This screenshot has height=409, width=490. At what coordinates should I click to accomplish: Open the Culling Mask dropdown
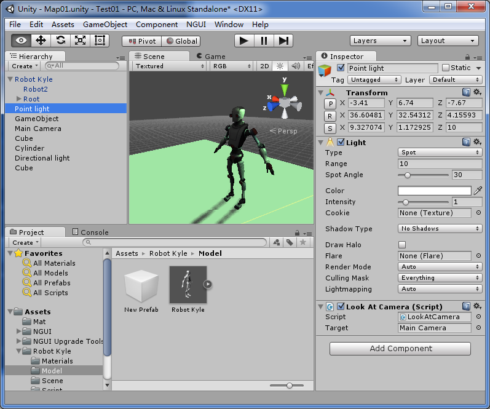tap(440, 277)
